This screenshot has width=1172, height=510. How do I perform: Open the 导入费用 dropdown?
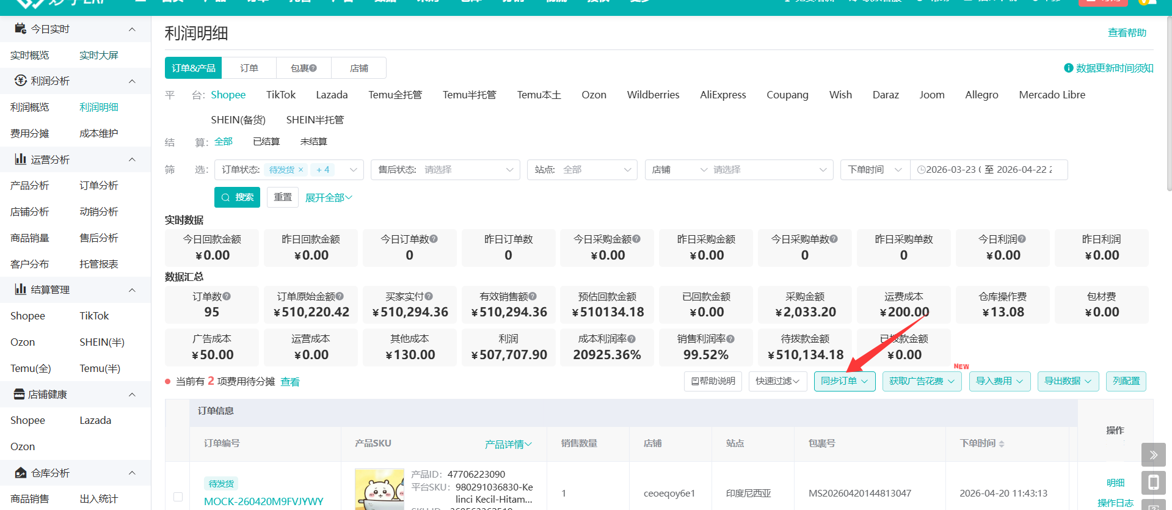1000,381
